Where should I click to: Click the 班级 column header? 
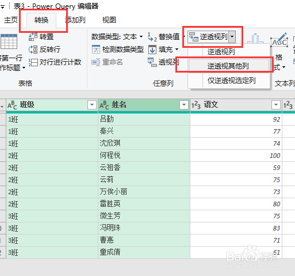[x=52, y=105]
